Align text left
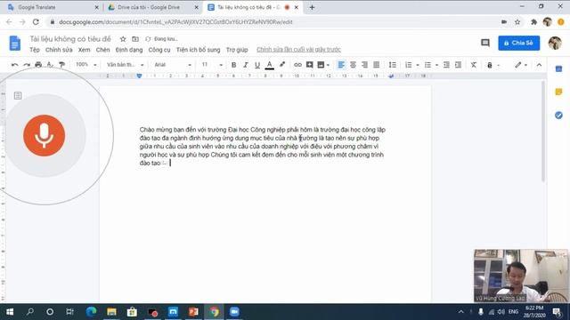Viewport: 570px width, 320px height. tap(341, 65)
